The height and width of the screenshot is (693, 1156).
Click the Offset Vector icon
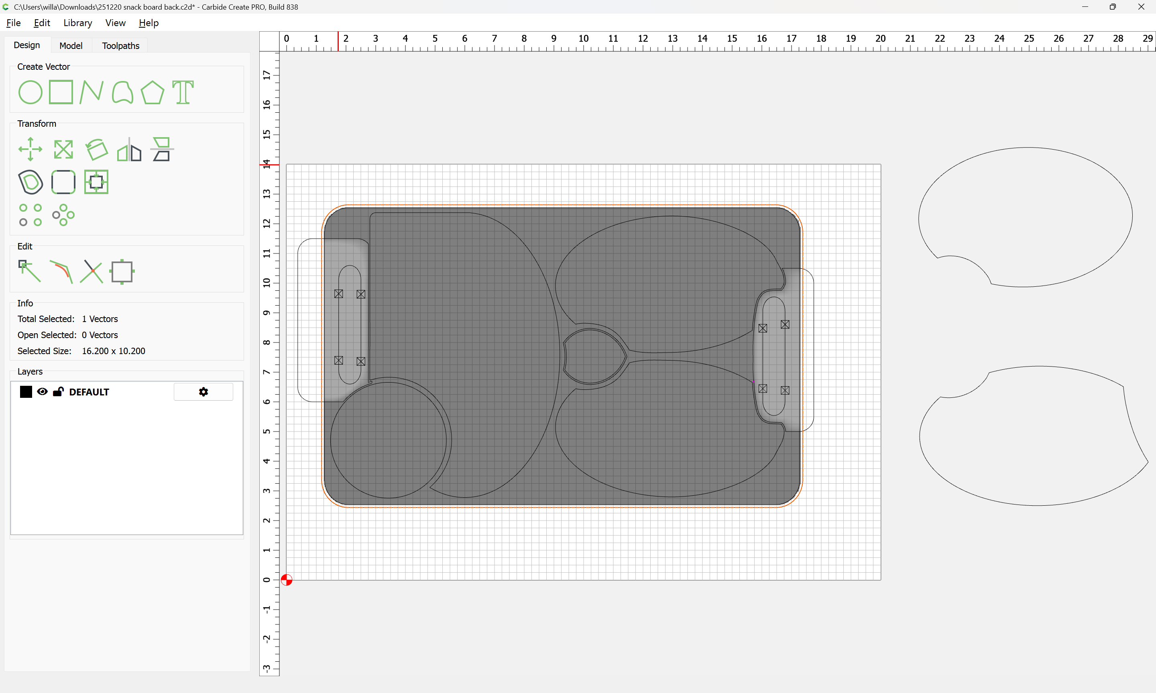(x=31, y=182)
